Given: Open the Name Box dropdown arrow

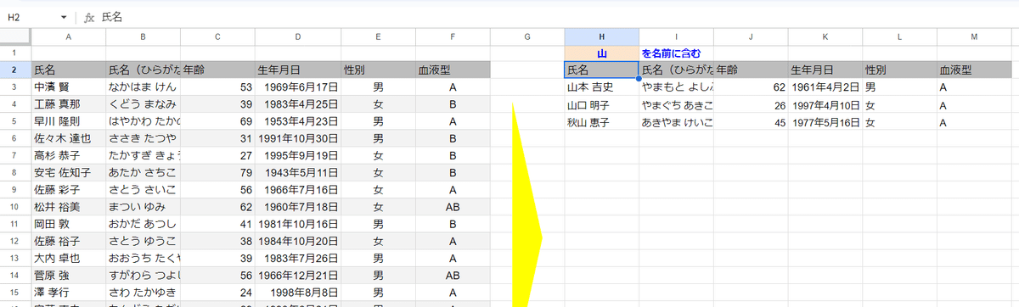Looking at the screenshot, I should tap(64, 17).
